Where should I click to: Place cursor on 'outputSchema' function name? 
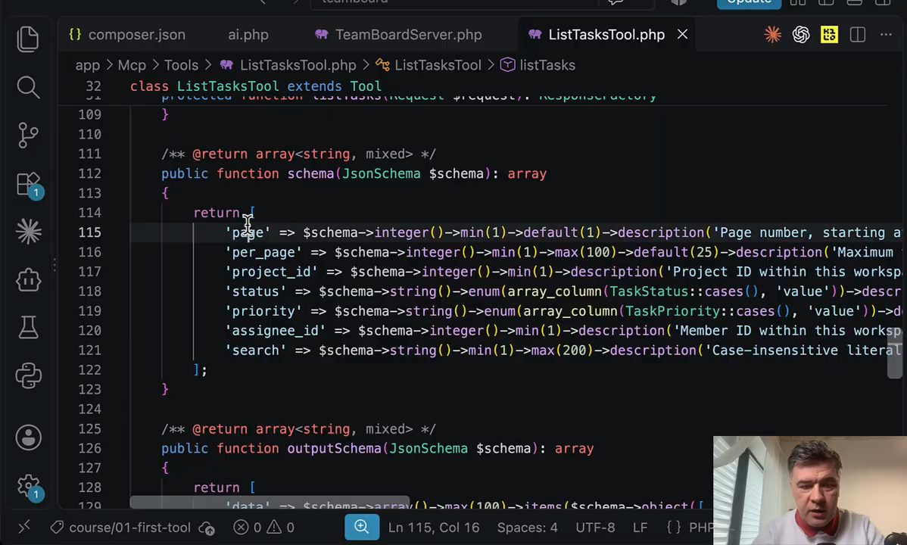(x=335, y=448)
